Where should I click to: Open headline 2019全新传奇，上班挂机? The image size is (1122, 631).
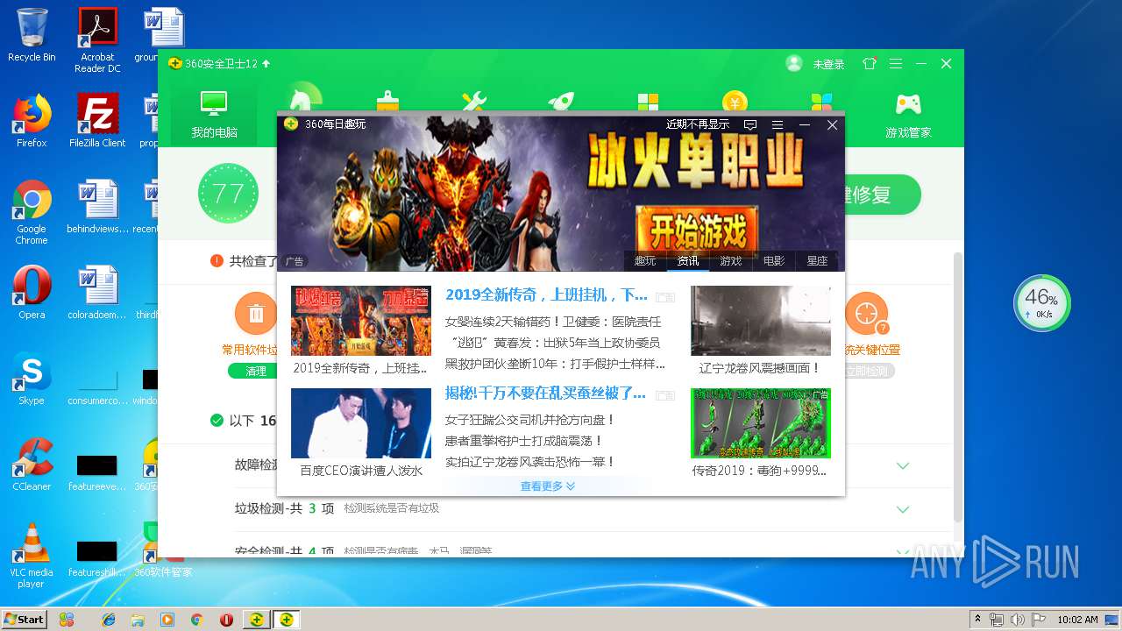tap(546, 295)
